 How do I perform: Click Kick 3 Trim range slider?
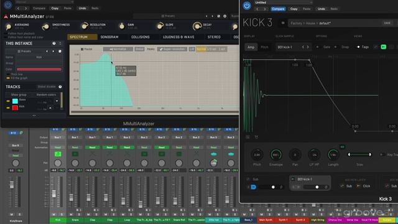tap(359, 154)
